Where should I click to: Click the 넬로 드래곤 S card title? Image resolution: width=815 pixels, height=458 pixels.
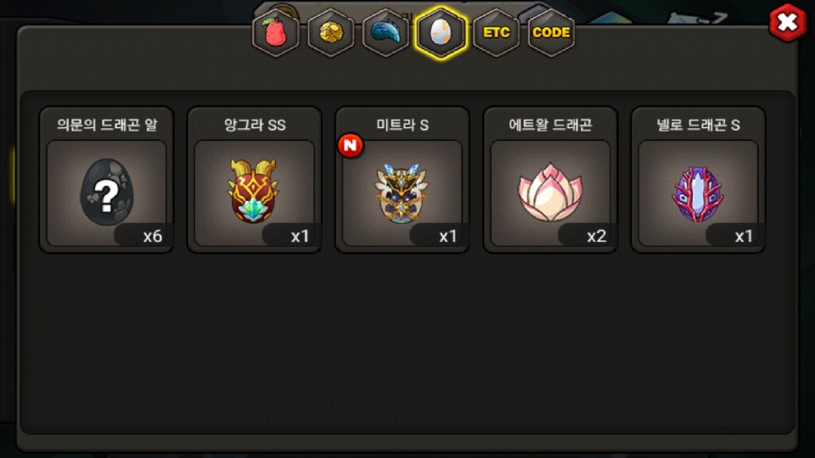(x=698, y=125)
